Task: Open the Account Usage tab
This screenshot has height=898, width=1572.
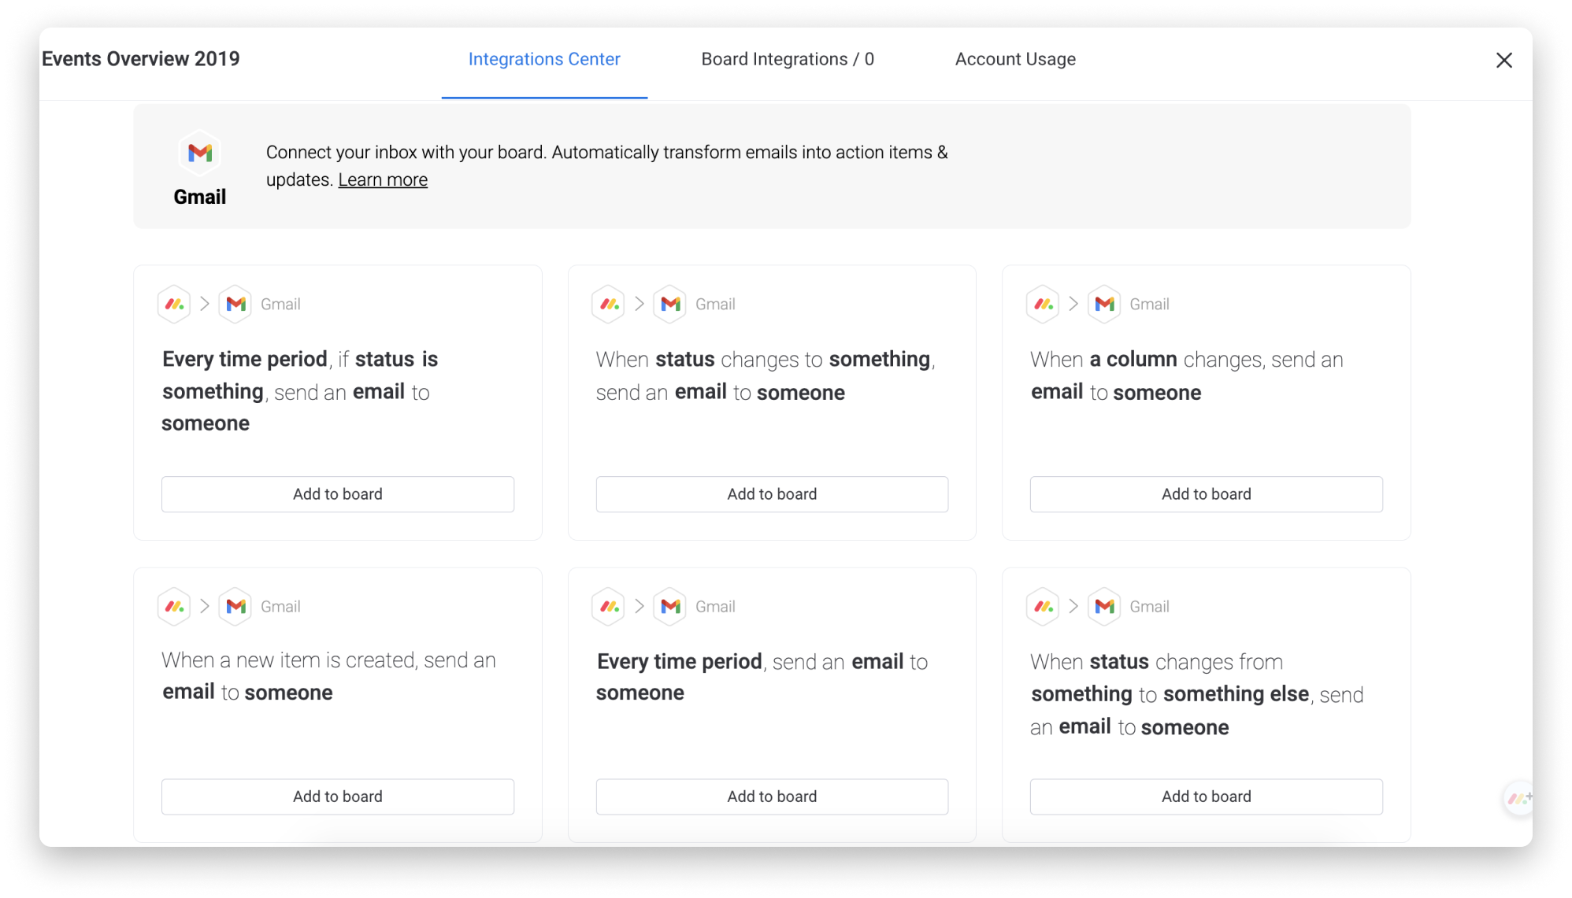Action: click(1015, 59)
